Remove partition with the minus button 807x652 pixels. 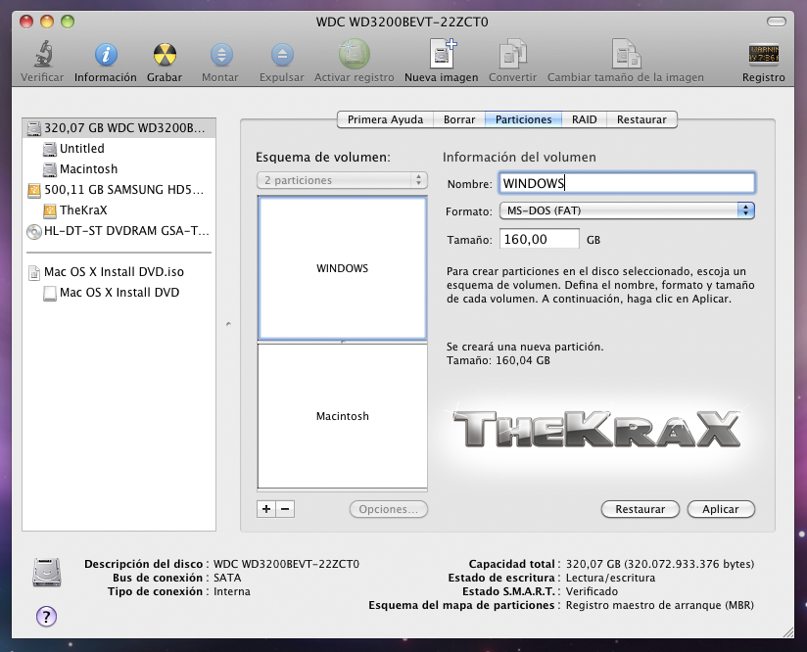285,509
